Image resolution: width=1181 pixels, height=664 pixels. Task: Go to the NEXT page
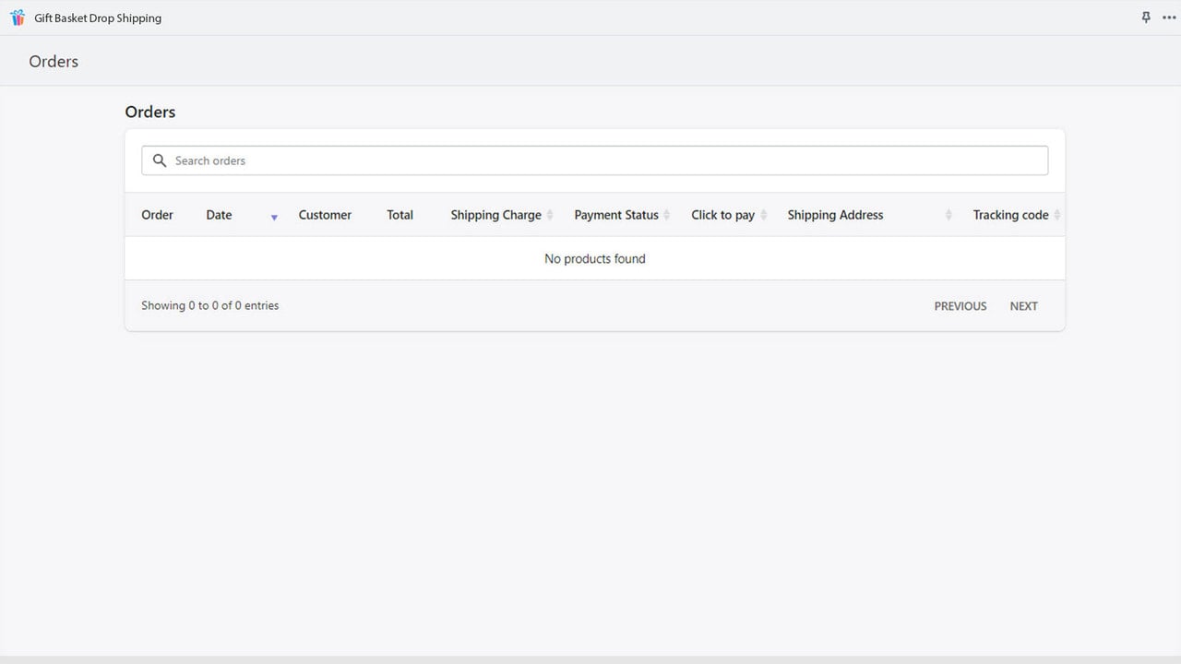[x=1023, y=306]
